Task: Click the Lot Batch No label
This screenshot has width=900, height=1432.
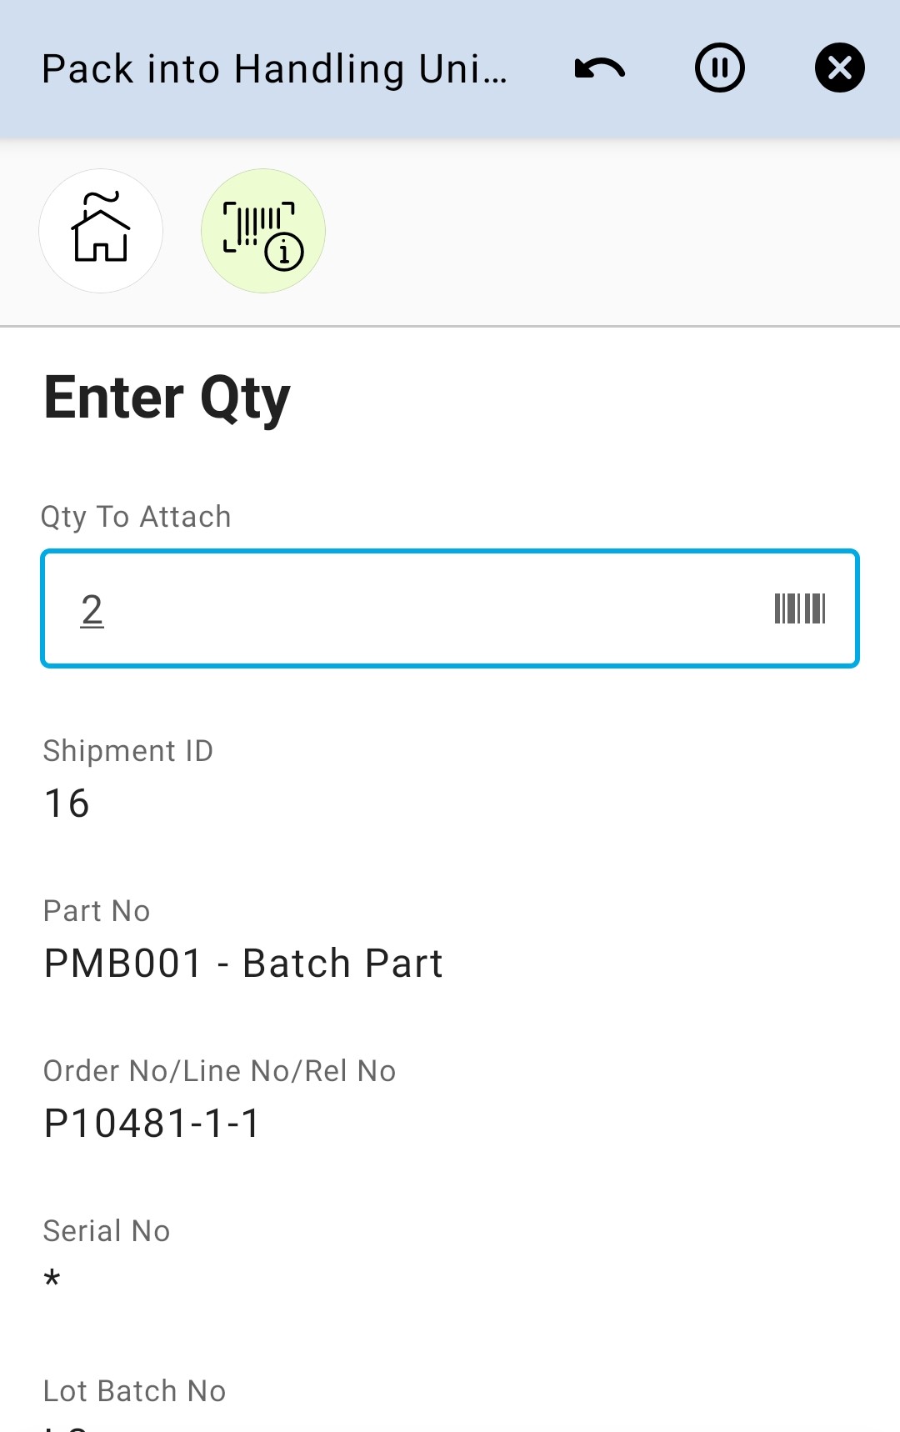Action: (134, 1391)
